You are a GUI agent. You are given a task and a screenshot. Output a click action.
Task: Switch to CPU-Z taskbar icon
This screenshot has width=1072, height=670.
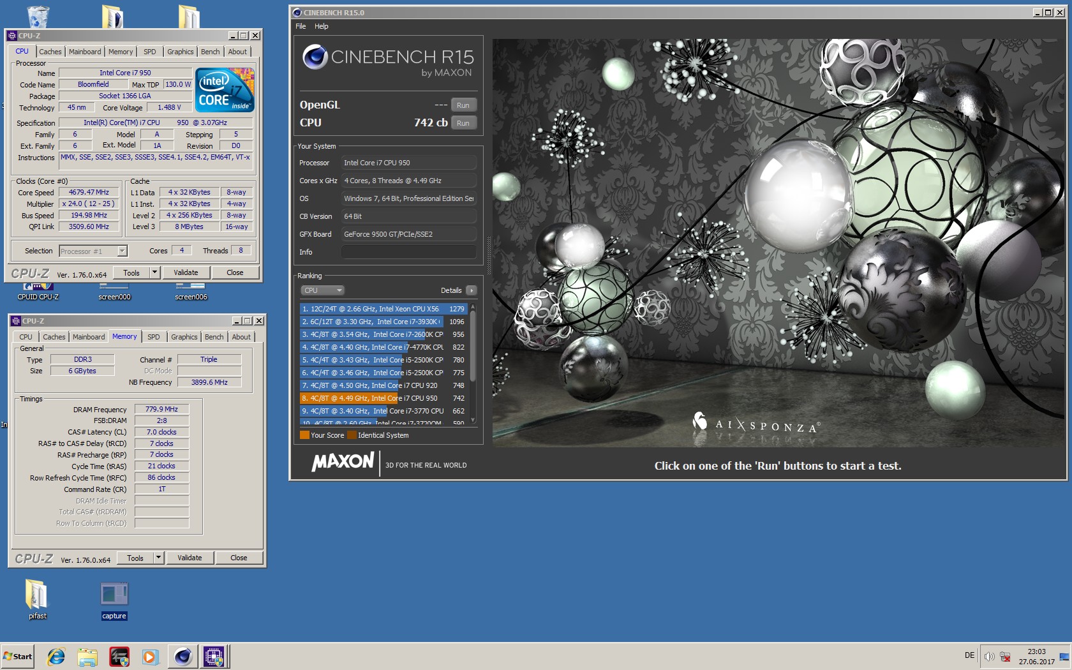pos(214,656)
